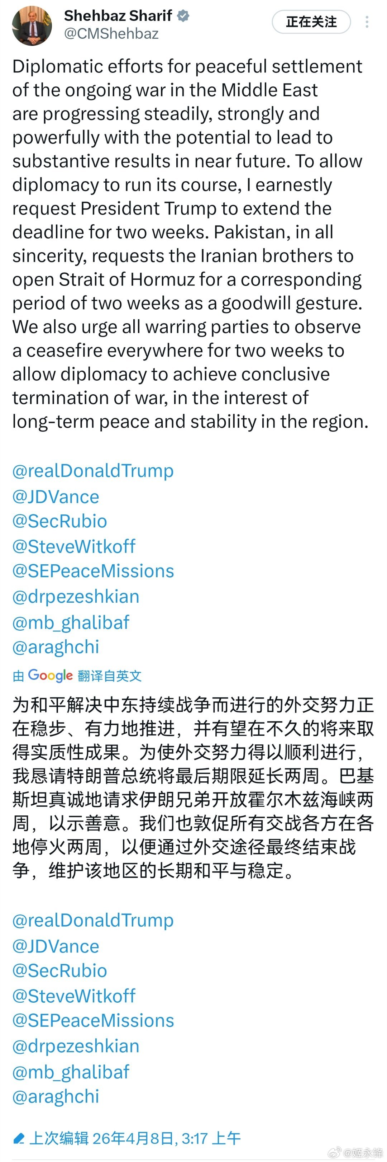Image resolution: width=387 pixels, height=1162 pixels.
Task: Open the three-dot more options menu
Action: click(367, 21)
